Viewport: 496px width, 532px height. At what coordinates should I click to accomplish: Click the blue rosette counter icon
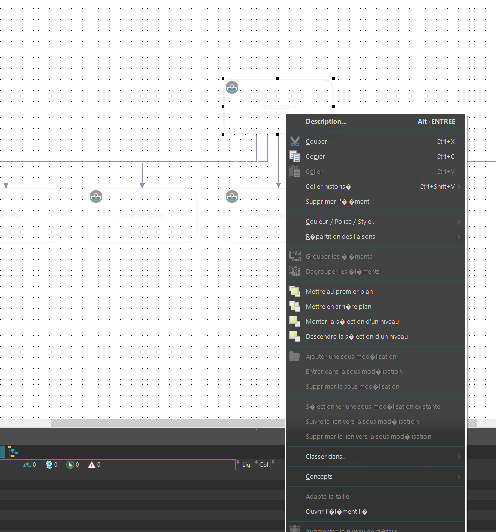click(x=49, y=465)
